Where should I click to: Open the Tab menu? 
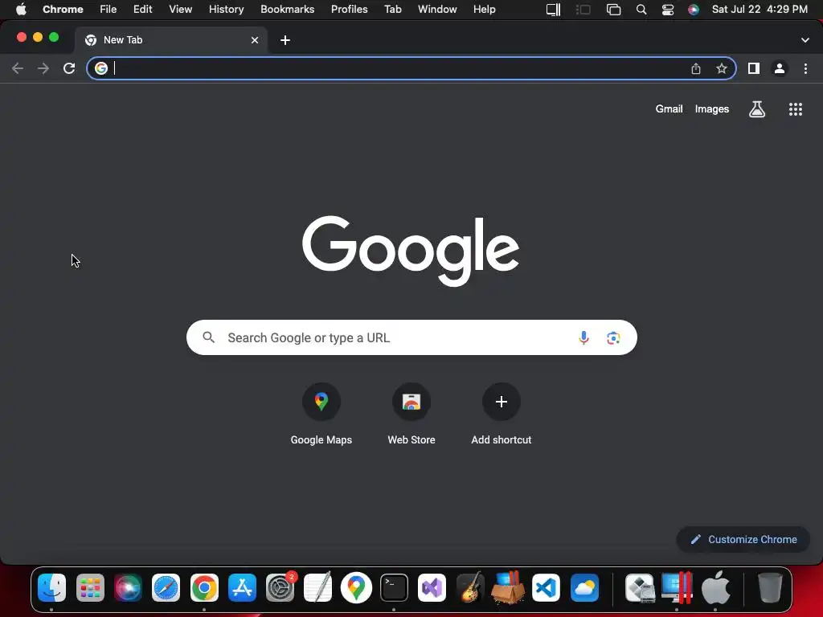[x=392, y=10]
